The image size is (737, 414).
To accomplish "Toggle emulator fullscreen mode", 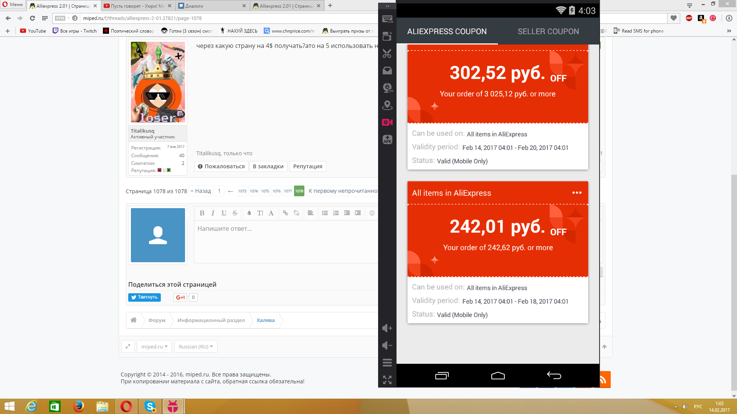I will pyautogui.click(x=387, y=379).
